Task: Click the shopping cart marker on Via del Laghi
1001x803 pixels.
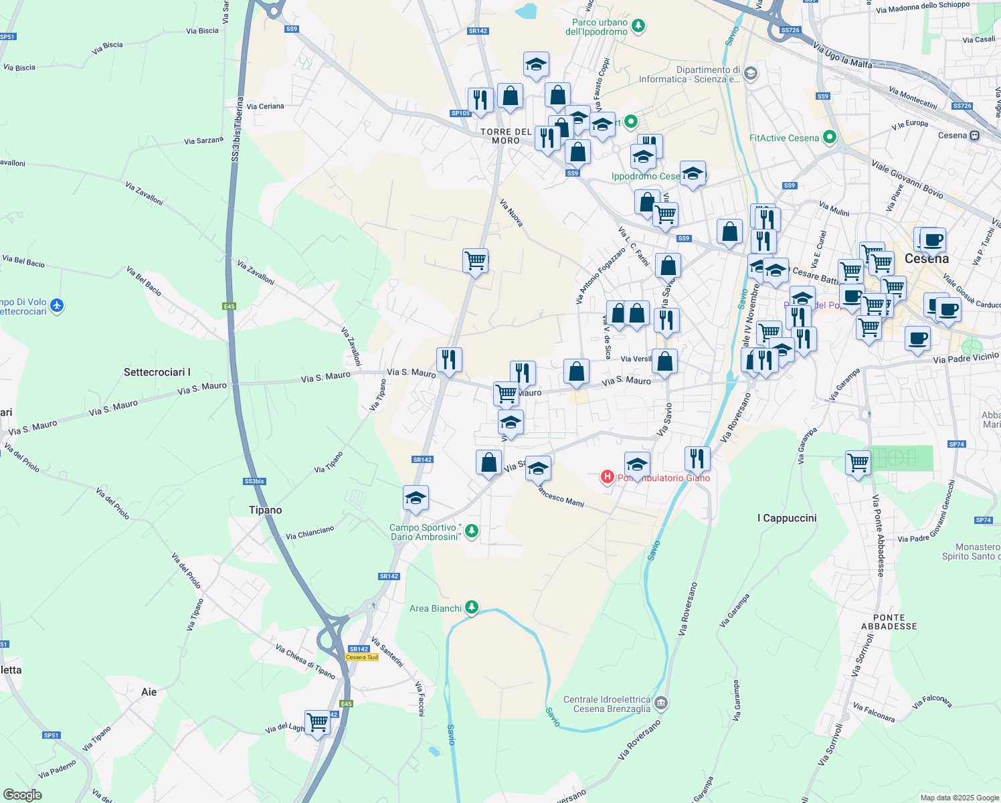Action: pyautogui.click(x=317, y=722)
